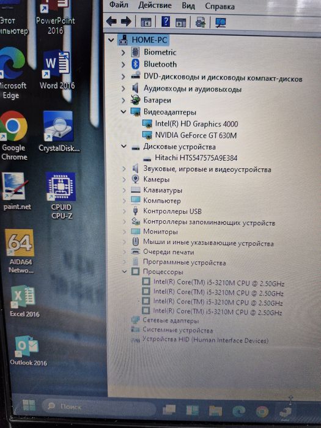This screenshot has width=321, height=428.
Task: Collapse the Дисковые устройства category
Action: coord(124,147)
